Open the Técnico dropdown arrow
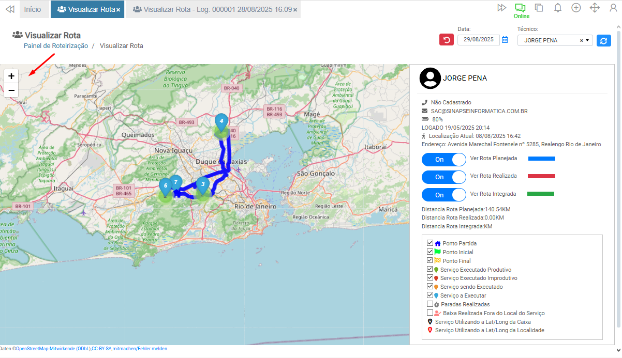 (x=588, y=40)
